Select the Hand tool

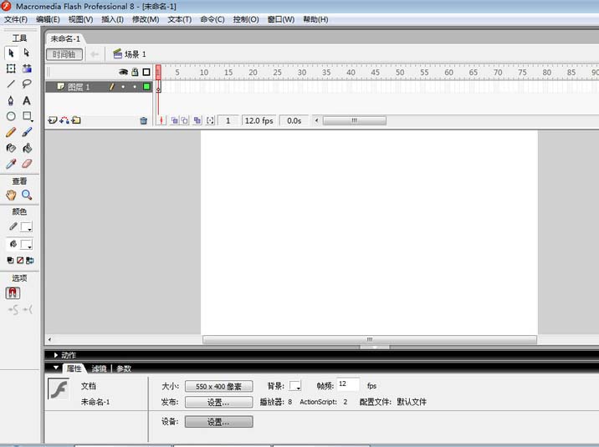click(x=11, y=195)
